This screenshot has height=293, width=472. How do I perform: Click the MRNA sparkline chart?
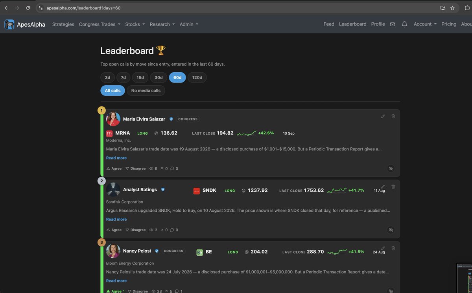(246, 134)
